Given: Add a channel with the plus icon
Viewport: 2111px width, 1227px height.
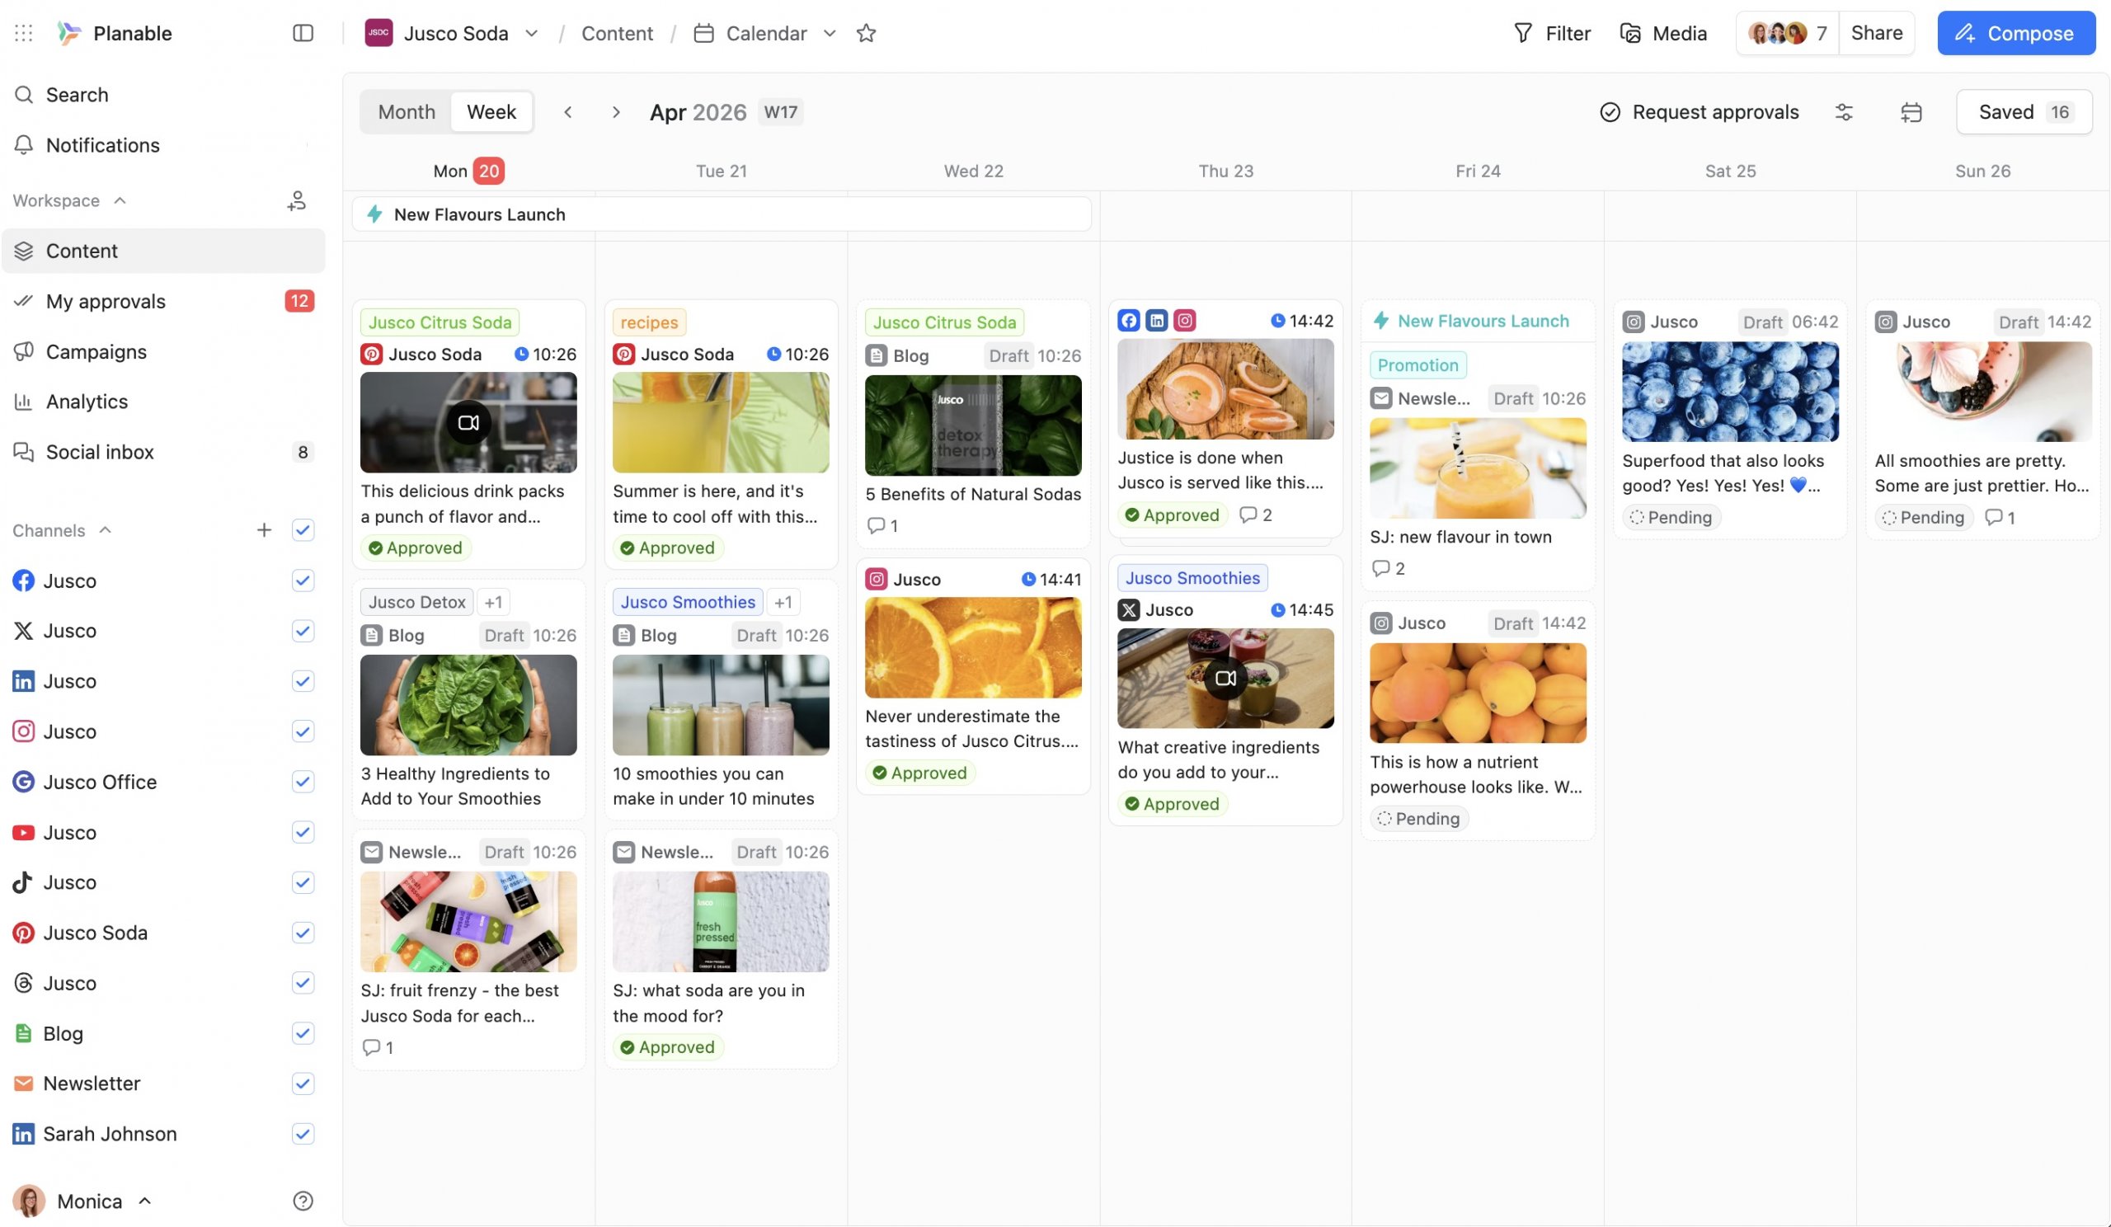Looking at the screenshot, I should tap(264, 530).
